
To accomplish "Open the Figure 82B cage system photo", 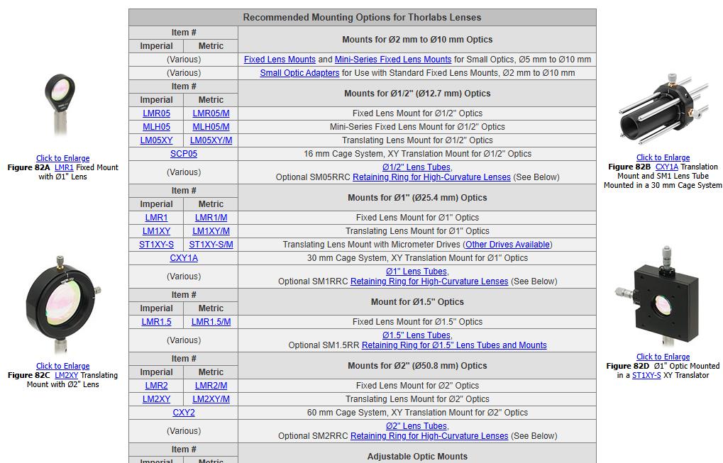I will [x=663, y=110].
